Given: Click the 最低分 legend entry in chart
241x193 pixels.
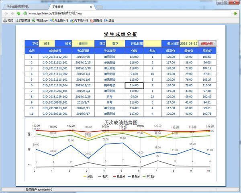Looking at the screenshot, I should pos(134,177).
